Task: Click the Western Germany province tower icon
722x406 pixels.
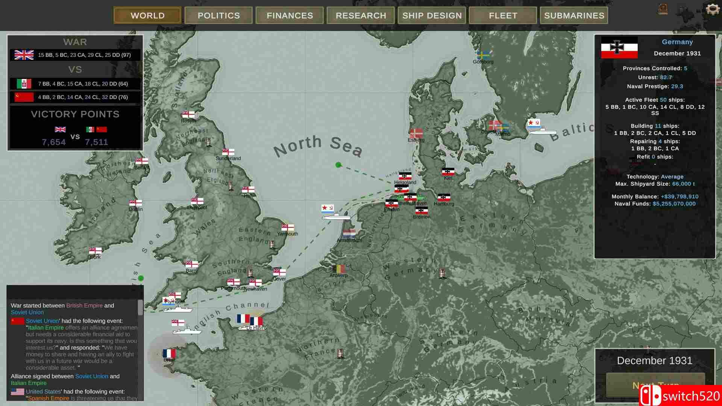Action: click(443, 274)
